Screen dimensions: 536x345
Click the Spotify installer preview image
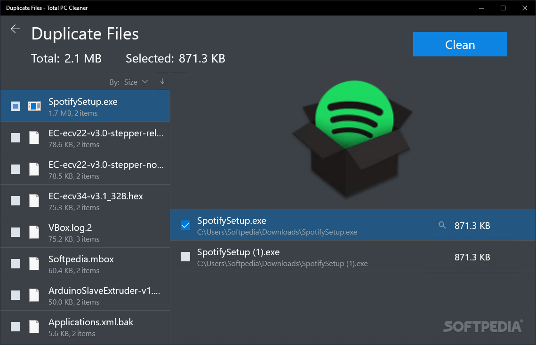coord(352,139)
